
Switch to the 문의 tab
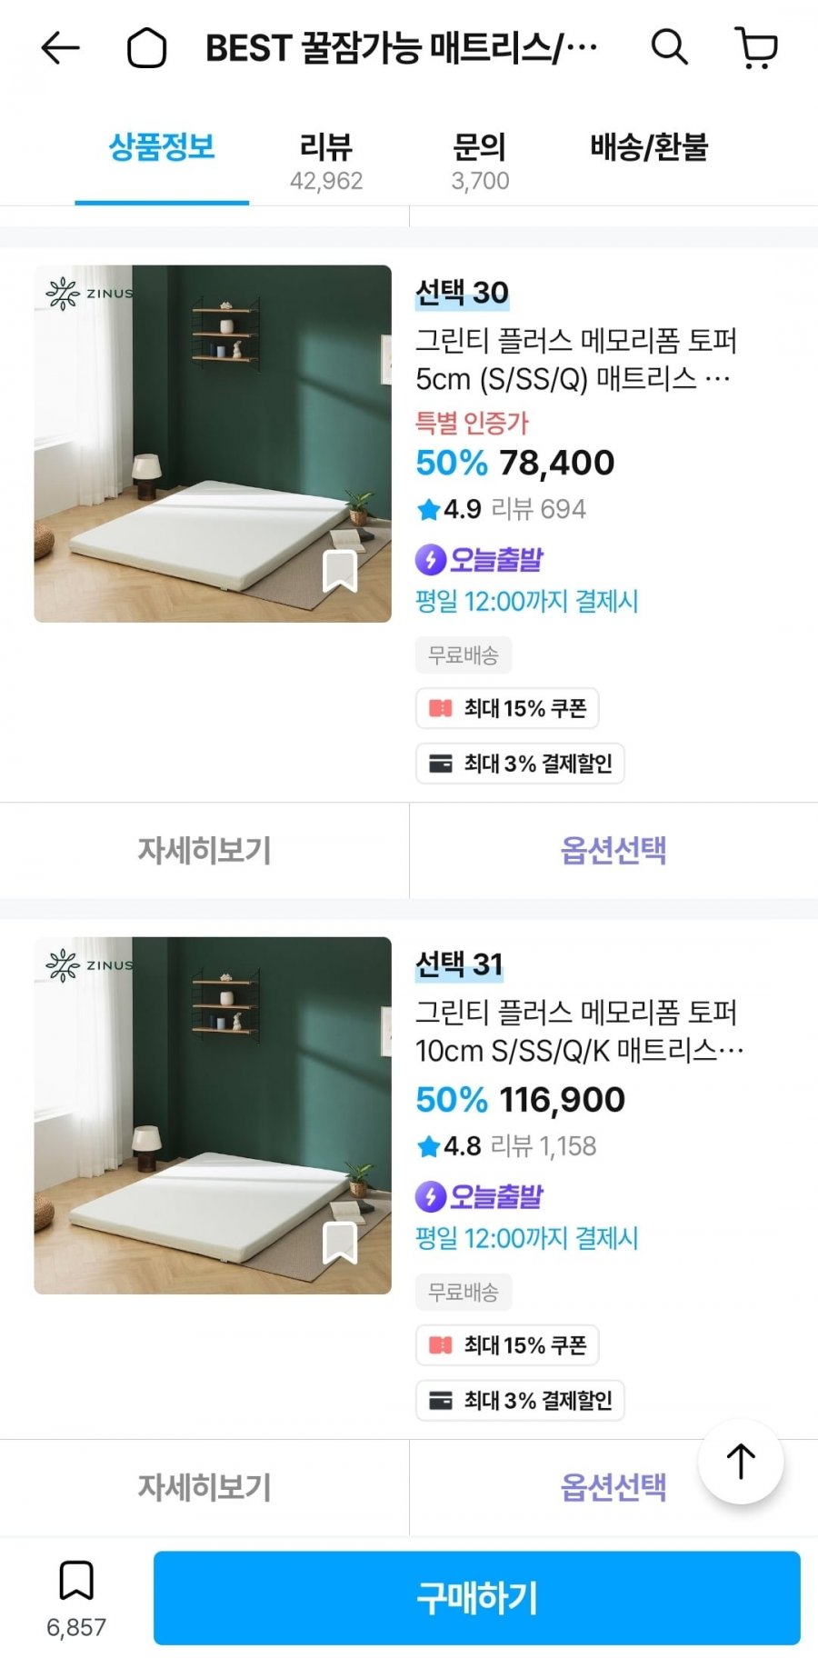pos(480,161)
